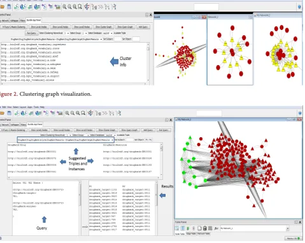Click Save session icon in top Cytoscape toolbar
Image resolution: width=305 pixels, height=243 pixels.
(x=9, y=7)
